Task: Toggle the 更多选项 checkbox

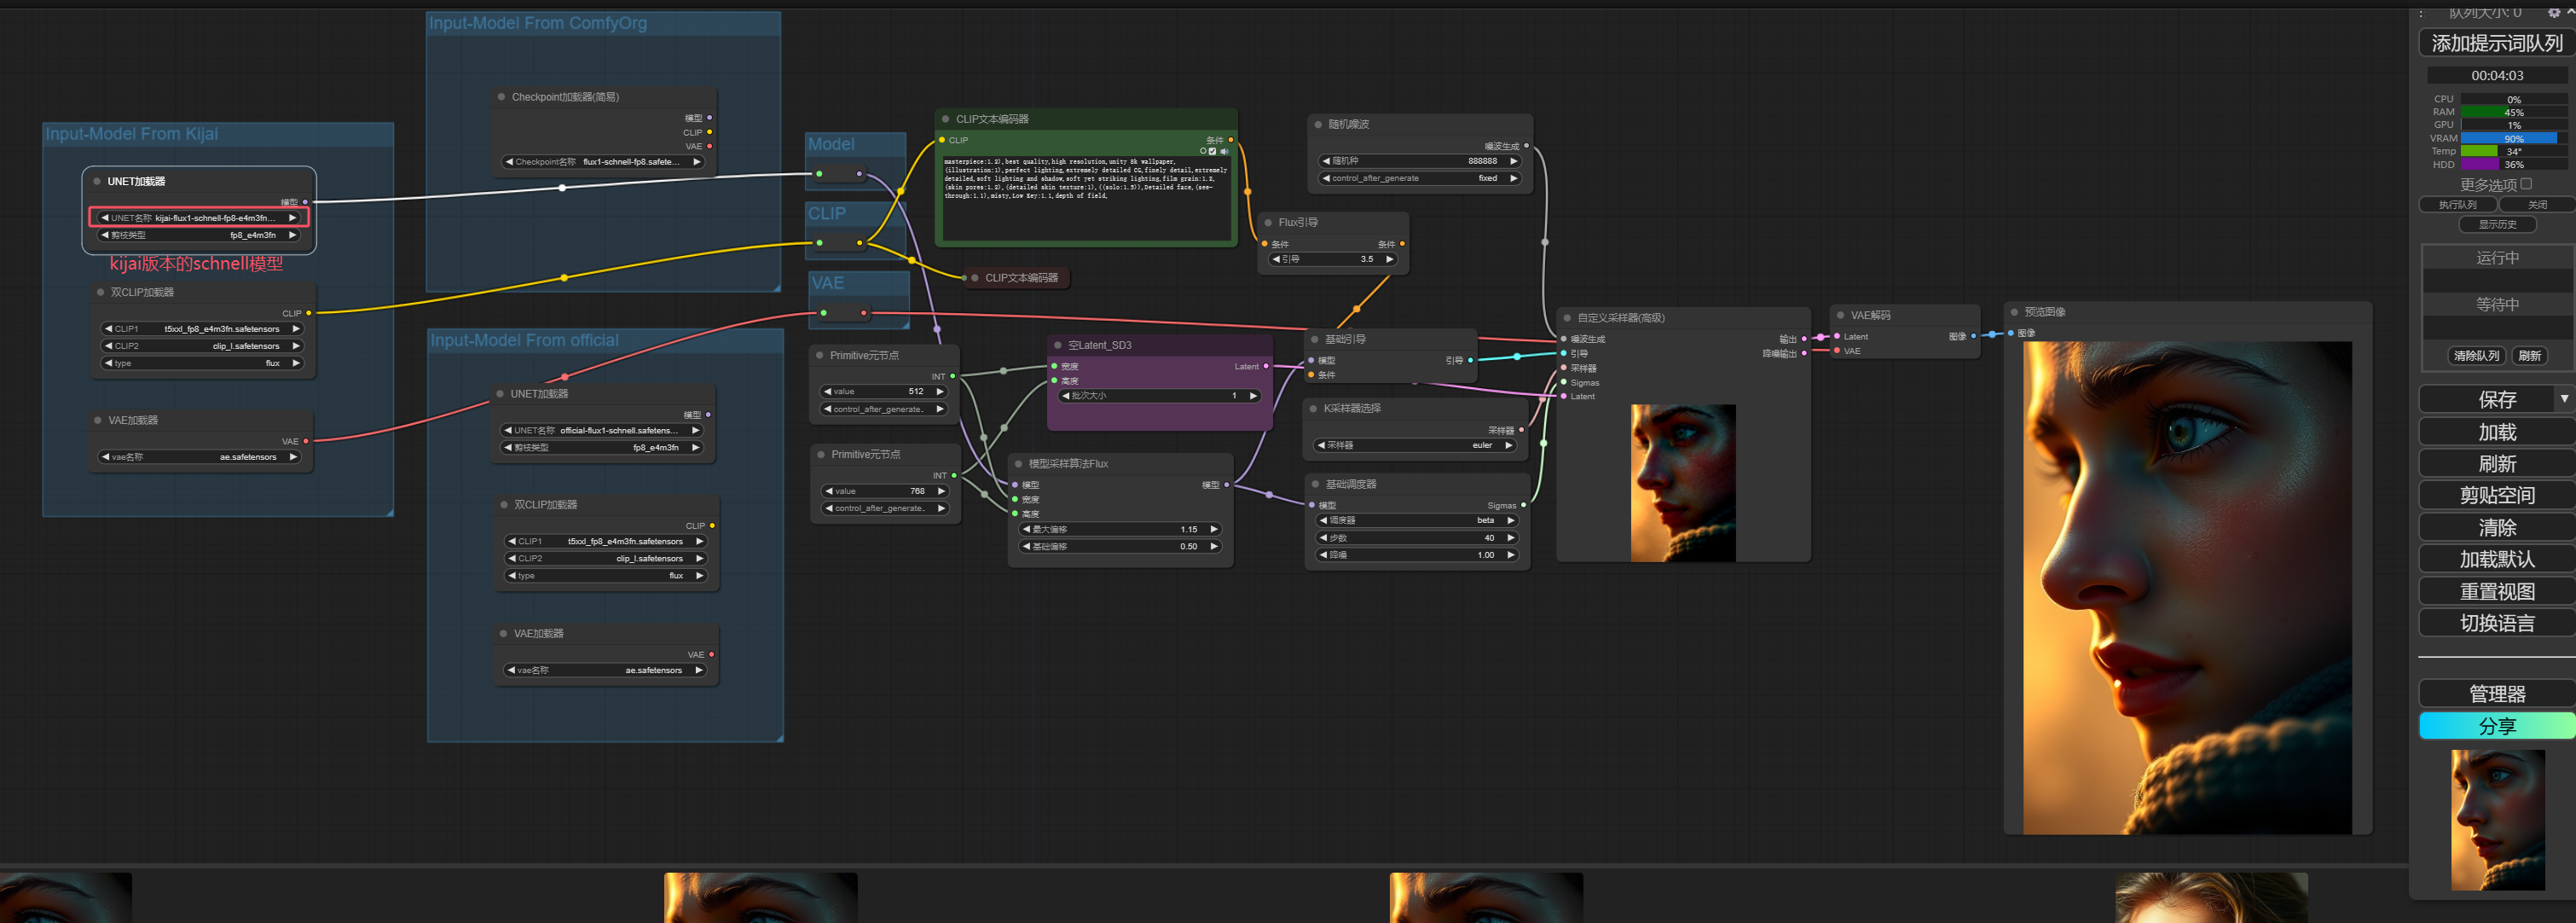Action: pos(2526,185)
